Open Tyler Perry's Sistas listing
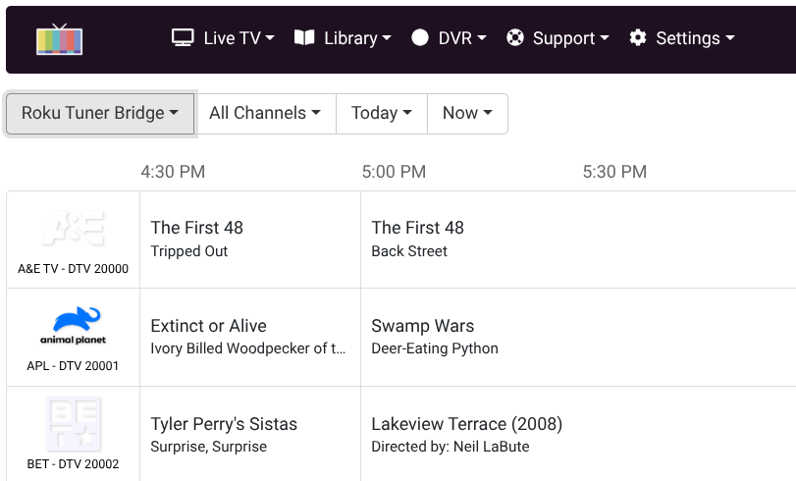The width and height of the screenshot is (796, 481). click(249, 435)
